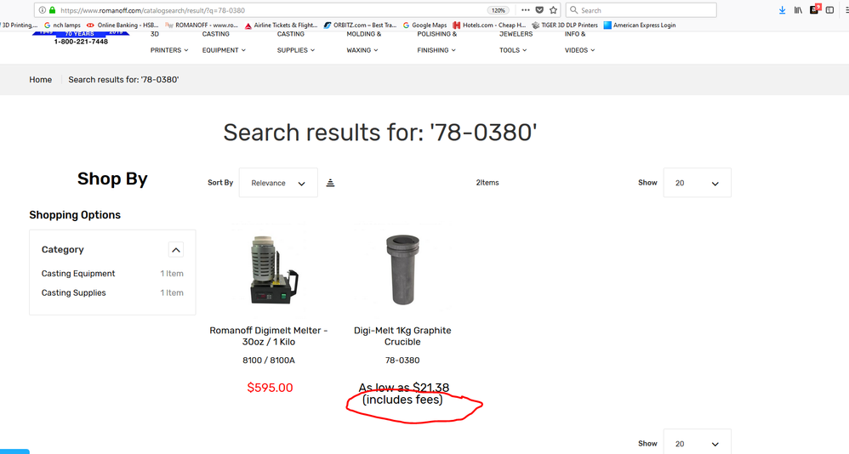Image resolution: width=849 pixels, height=454 pixels.
Task: Click the sort direction icon
Action: [330, 183]
